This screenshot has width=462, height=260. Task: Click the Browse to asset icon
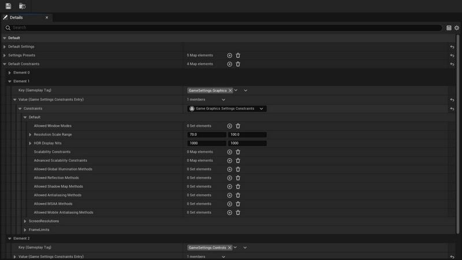coord(22,6)
